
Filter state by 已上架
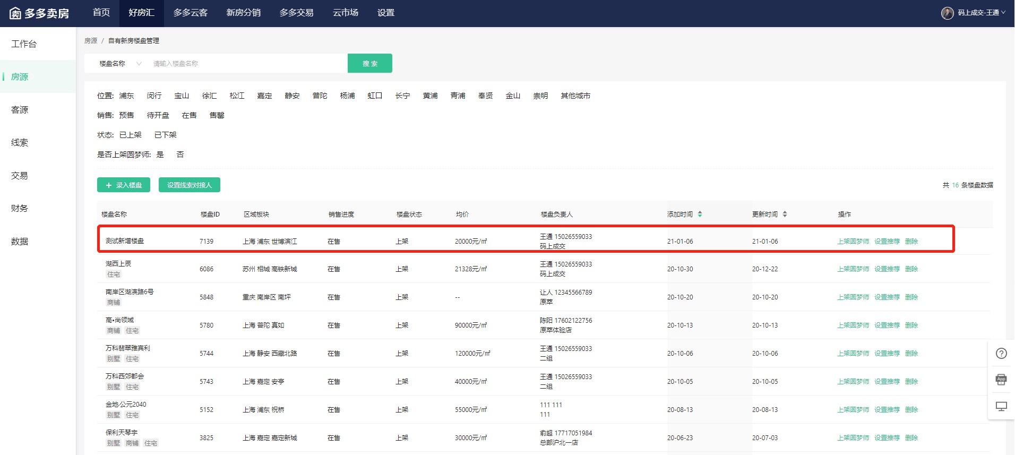coord(130,135)
